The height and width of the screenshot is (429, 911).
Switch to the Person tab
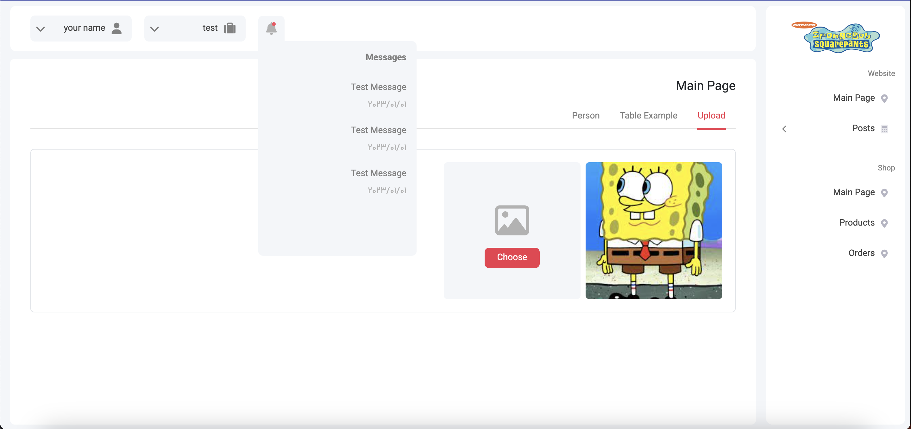pos(586,115)
